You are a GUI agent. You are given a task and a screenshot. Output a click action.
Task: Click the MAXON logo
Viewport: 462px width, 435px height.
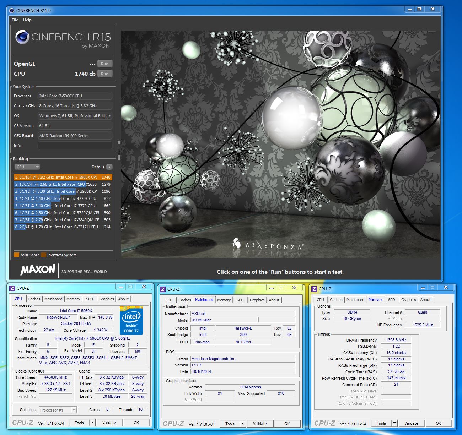[38, 270]
